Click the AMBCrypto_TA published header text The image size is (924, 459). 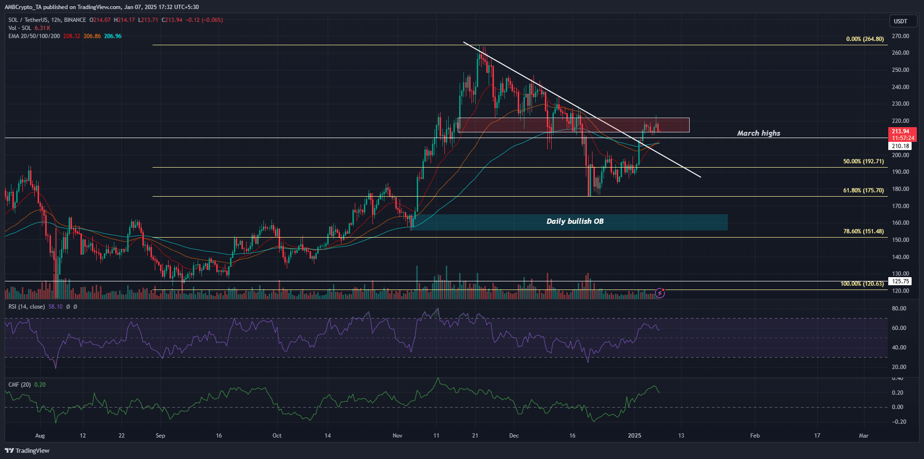tap(101, 7)
